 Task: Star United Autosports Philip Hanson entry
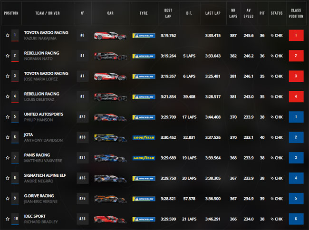pyautogui.click(x=8, y=117)
